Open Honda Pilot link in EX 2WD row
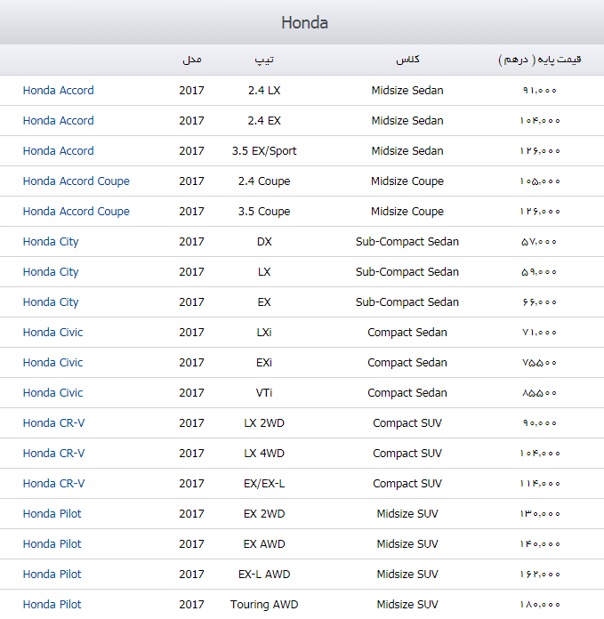This screenshot has width=604, height=619. 52,513
